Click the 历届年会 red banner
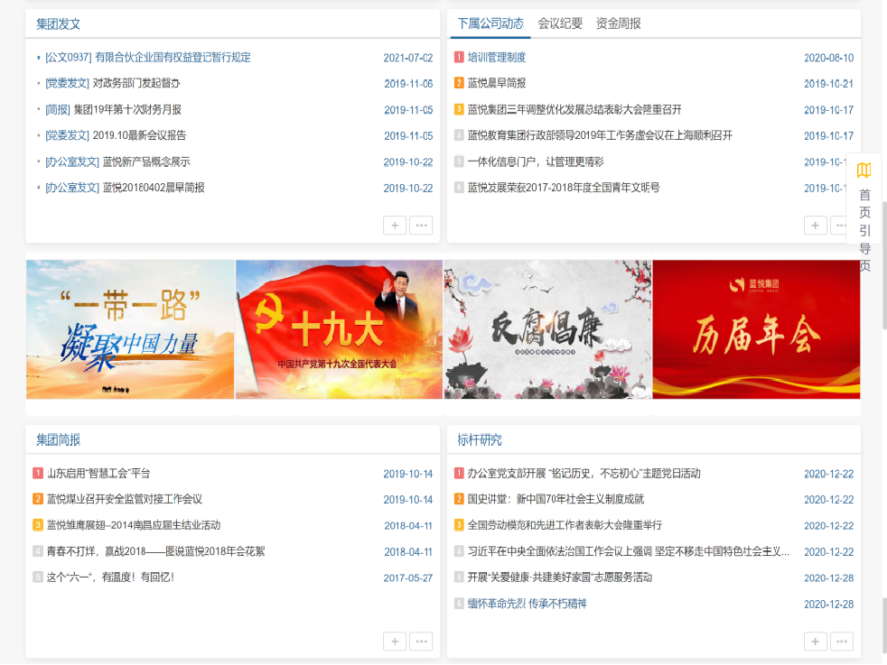887x665 pixels. (x=756, y=329)
